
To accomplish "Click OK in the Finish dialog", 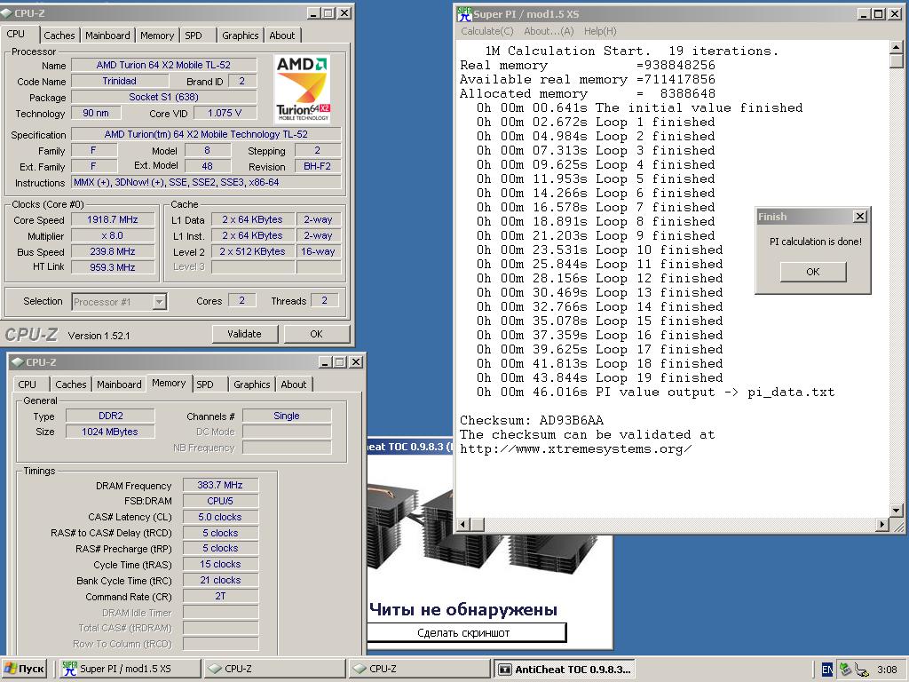I will [x=813, y=272].
